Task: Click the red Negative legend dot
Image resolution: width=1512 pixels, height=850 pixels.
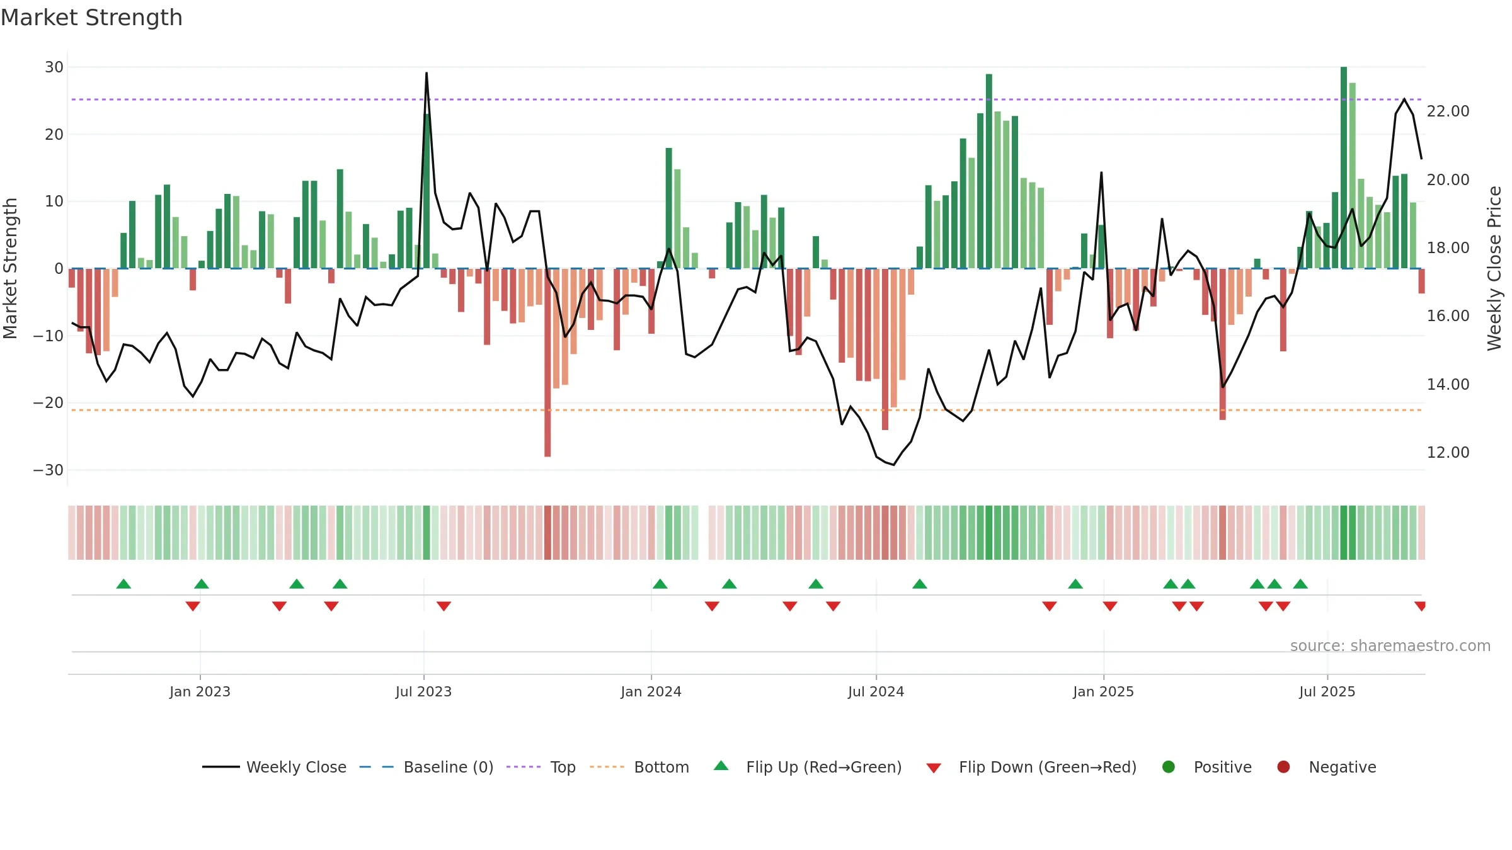Action: [x=1283, y=767]
